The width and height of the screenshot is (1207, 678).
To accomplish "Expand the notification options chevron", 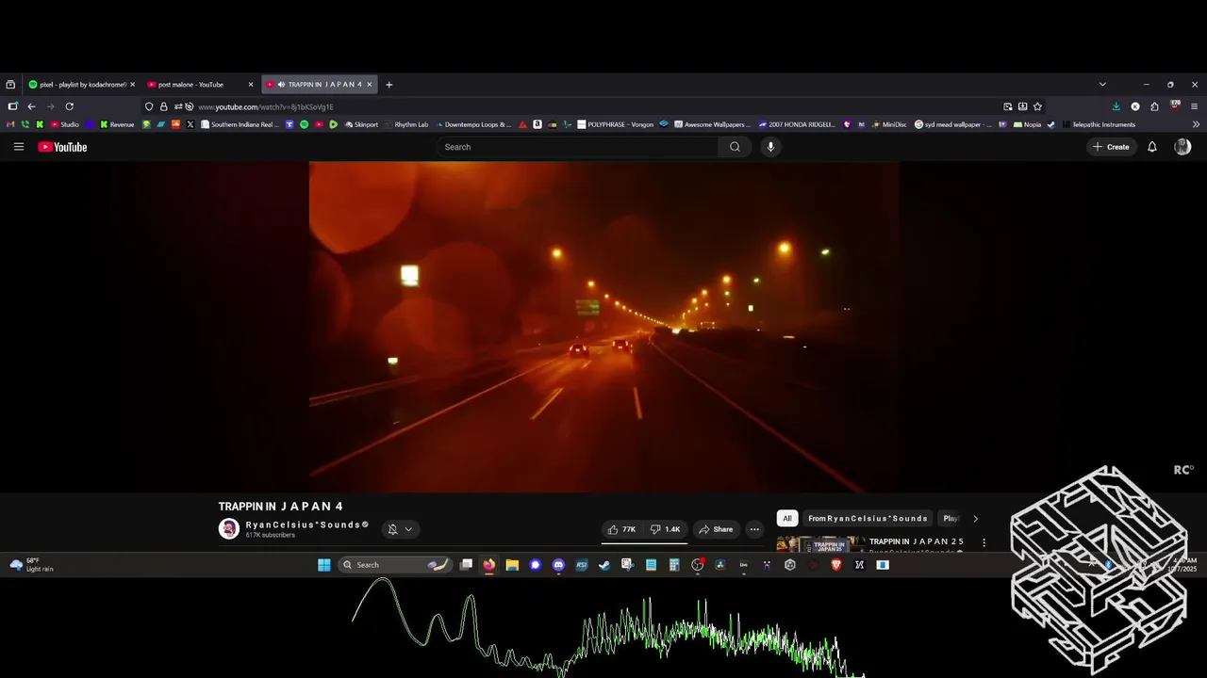I will pos(408,529).
